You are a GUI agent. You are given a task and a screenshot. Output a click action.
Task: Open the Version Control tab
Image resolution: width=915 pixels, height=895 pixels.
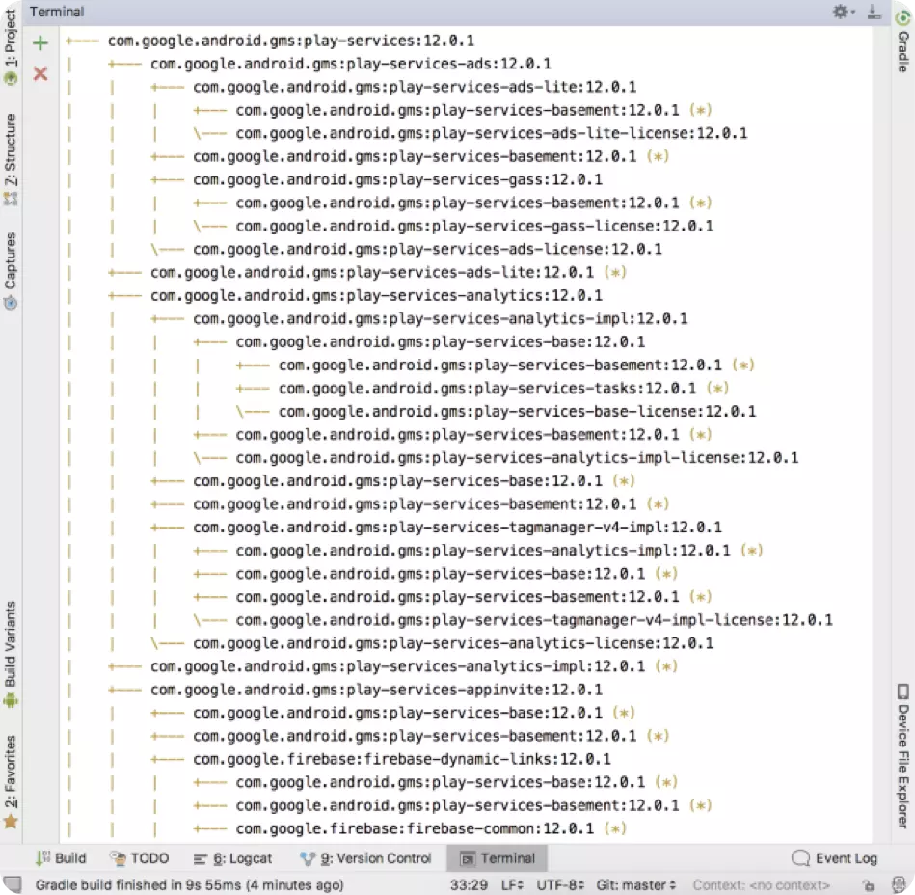tap(365, 858)
